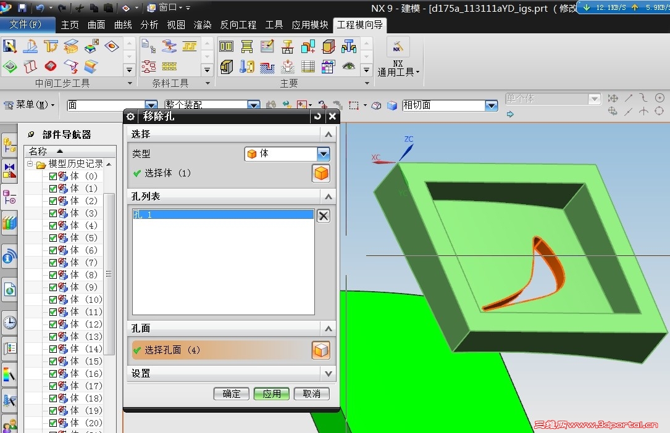
Task: Open the rainbow roles icon in left sidebar
Action: pyautogui.click(x=9, y=375)
